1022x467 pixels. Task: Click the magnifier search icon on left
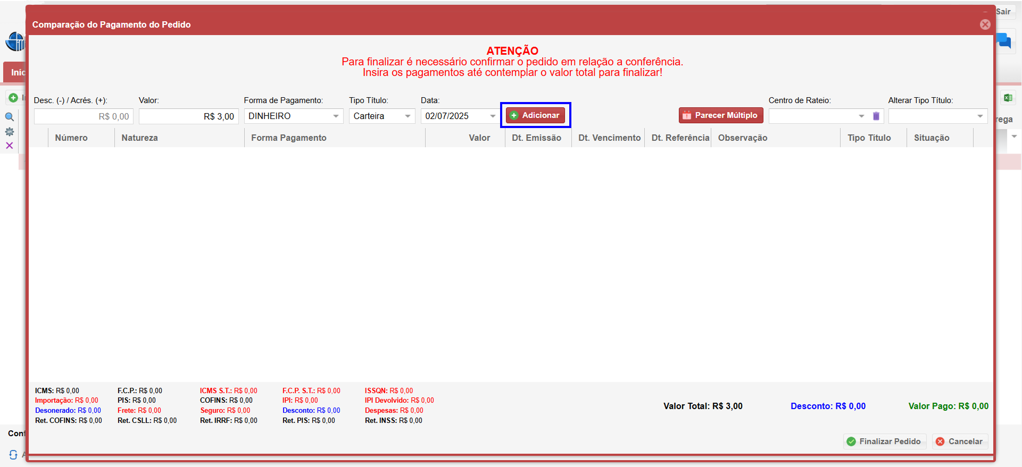10,117
